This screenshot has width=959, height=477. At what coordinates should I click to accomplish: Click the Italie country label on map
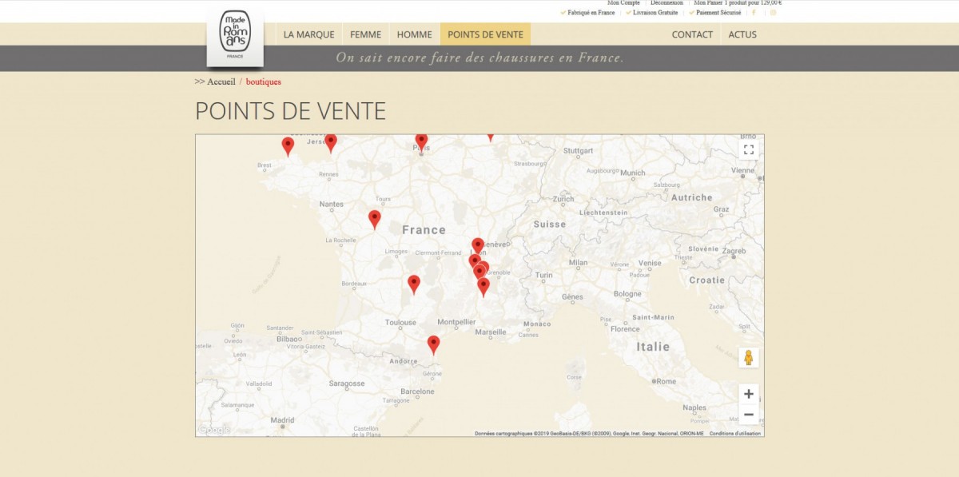click(653, 347)
